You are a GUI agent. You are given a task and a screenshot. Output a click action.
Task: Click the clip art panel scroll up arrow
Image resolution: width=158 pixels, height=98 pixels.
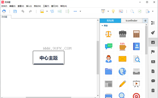pyautogui.click(x=146, y=25)
